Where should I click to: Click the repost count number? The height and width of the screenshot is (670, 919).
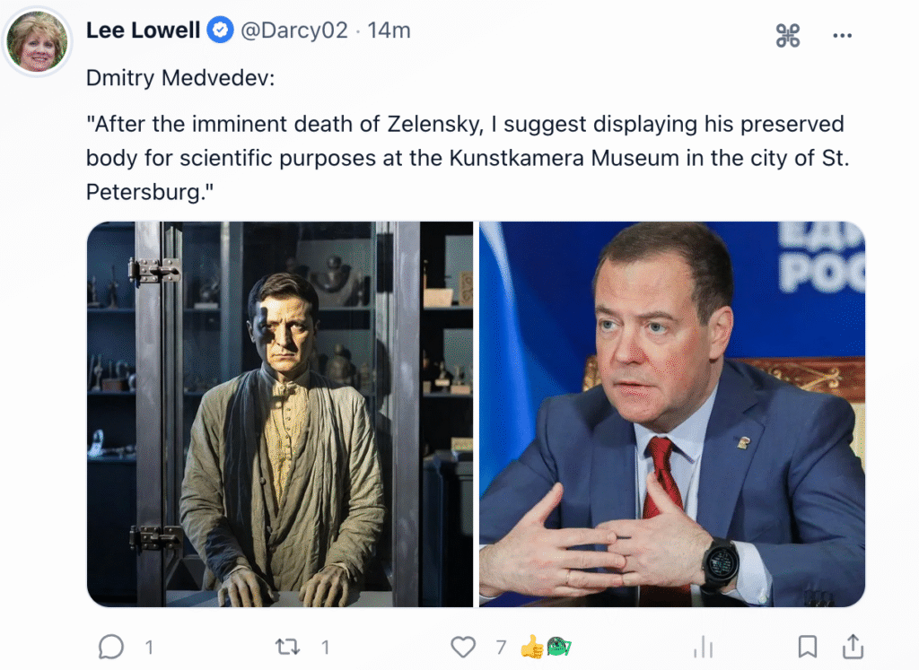[326, 647]
